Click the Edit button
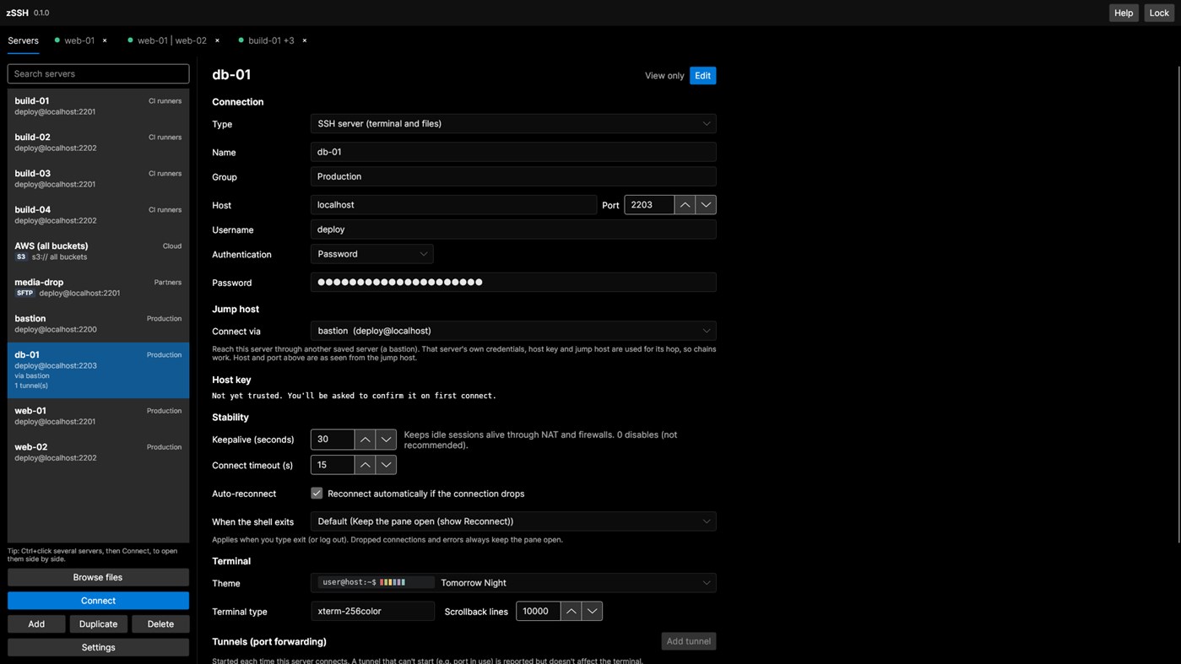Viewport: 1181px width, 664px height. tap(702, 76)
